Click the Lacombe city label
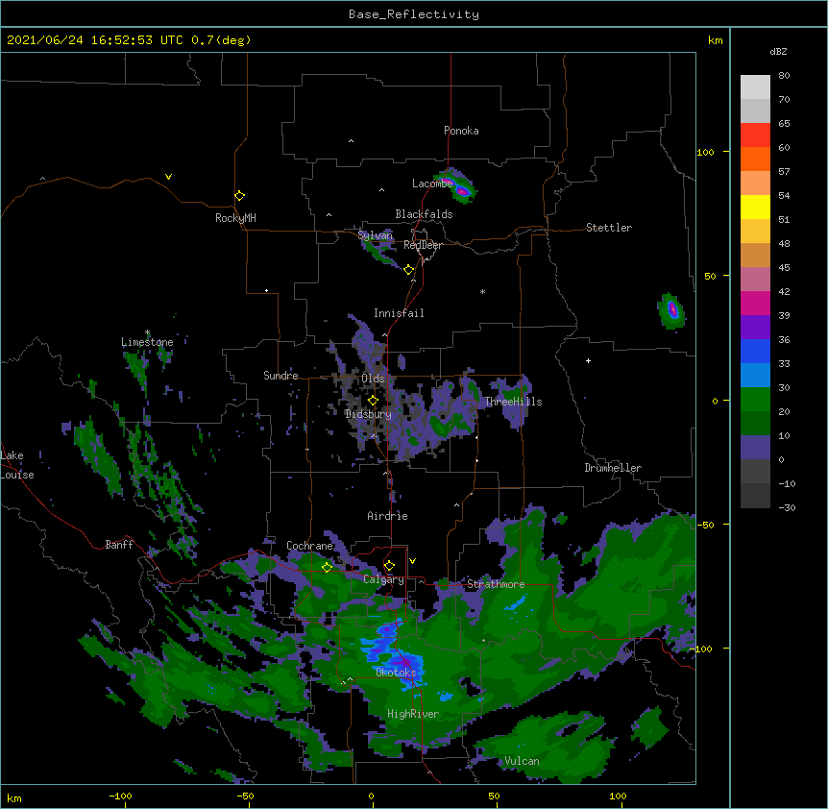 click(x=432, y=184)
